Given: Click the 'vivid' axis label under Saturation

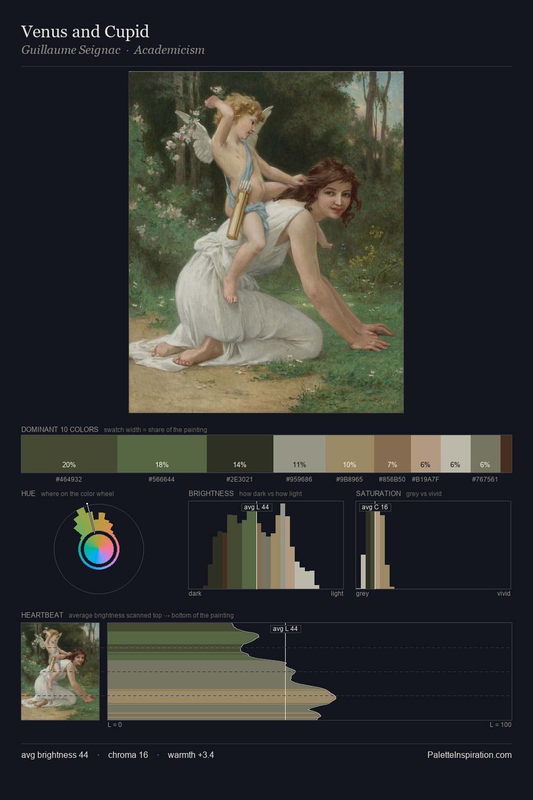Looking at the screenshot, I should tap(504, 594).
